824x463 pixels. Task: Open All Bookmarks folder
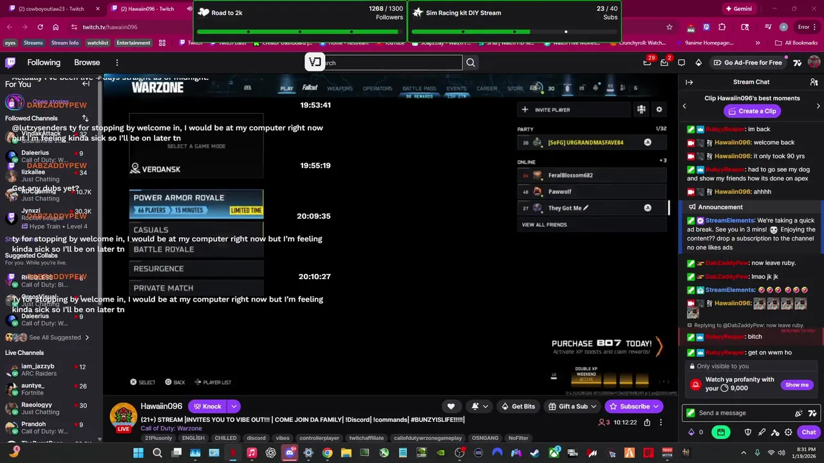pyautogui.click(x=796, y=43)
